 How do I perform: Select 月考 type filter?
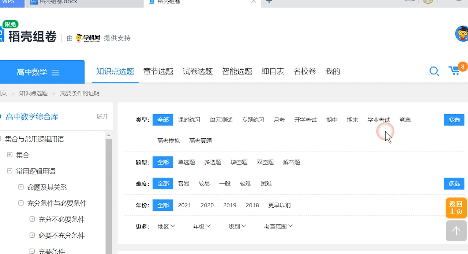tap(279, 120)
